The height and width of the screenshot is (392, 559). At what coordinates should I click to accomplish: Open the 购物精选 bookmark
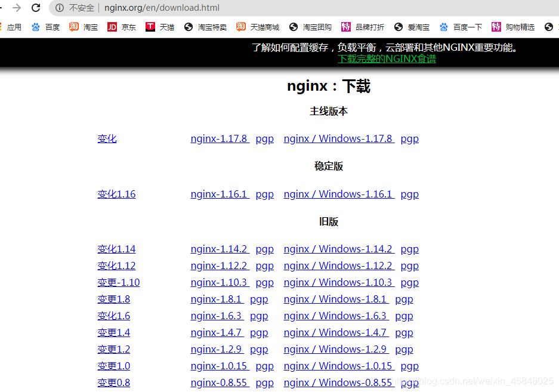[513, 27]
